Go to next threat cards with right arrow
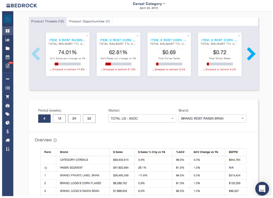 point(251,54)
